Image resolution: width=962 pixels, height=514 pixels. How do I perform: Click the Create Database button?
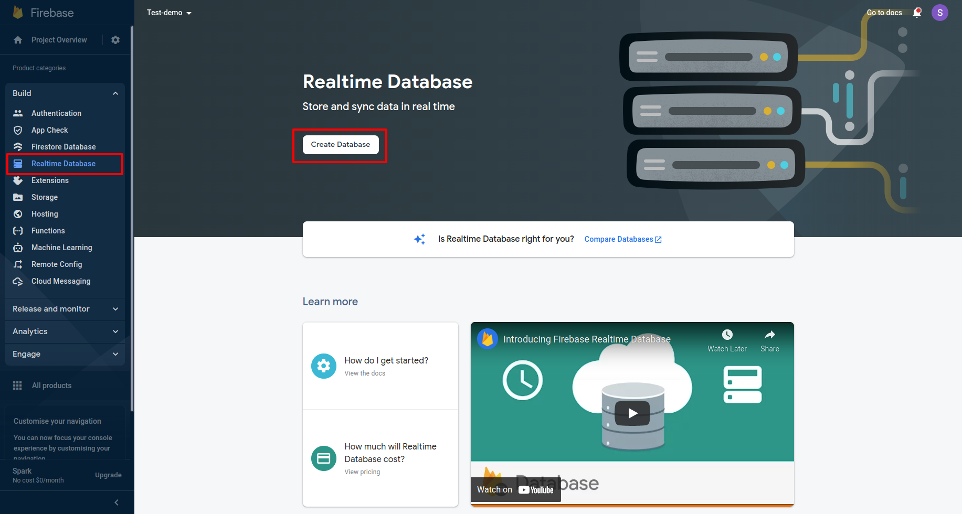pyautogui.click(x=340, y=144)
